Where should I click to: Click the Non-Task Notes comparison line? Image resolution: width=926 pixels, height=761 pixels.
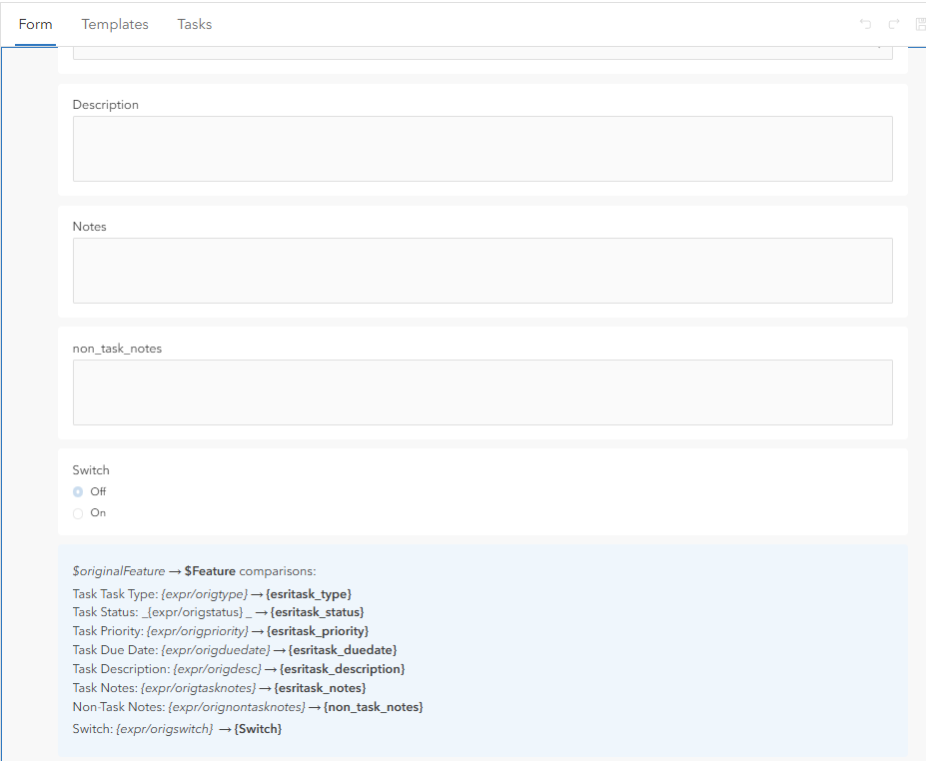point(247,706)
